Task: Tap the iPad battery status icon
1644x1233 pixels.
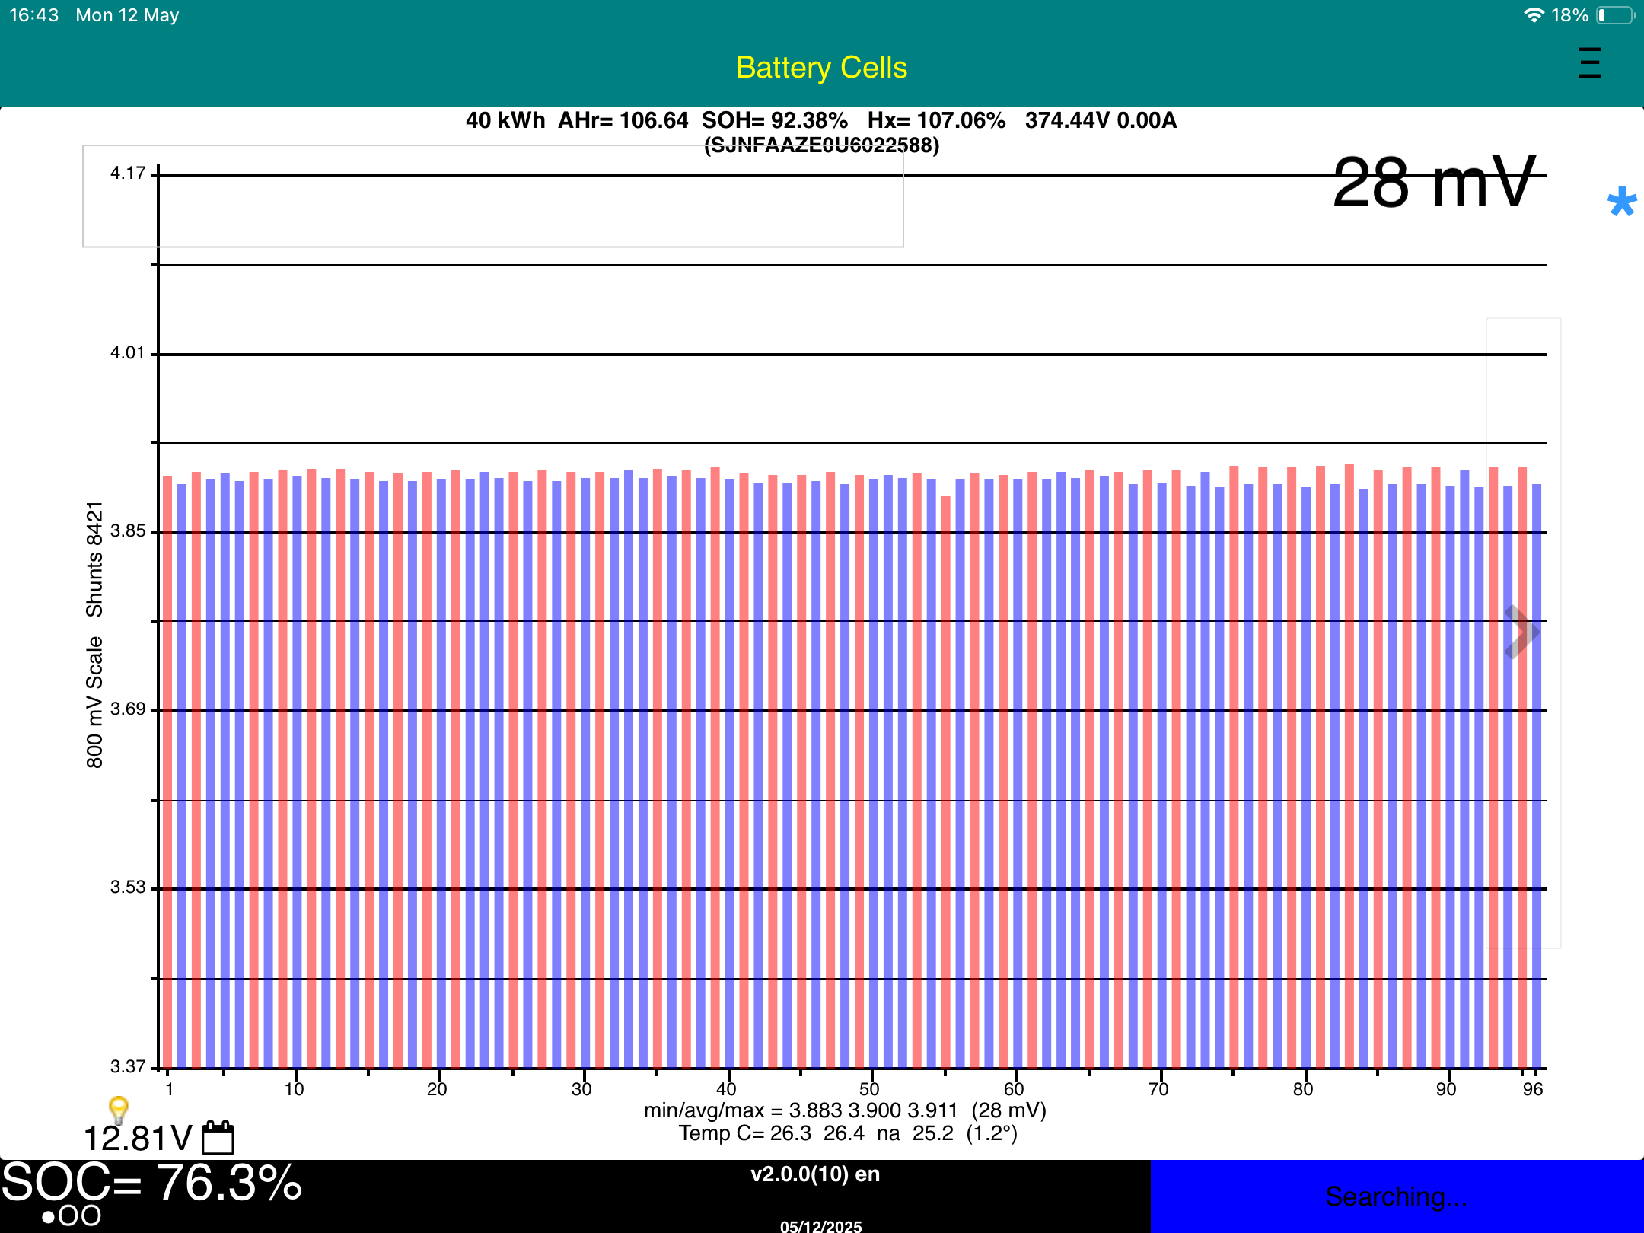Action: click(x=1615, y=15)
